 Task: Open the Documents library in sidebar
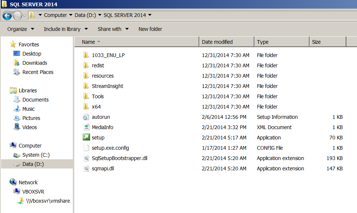click(35, 100)
